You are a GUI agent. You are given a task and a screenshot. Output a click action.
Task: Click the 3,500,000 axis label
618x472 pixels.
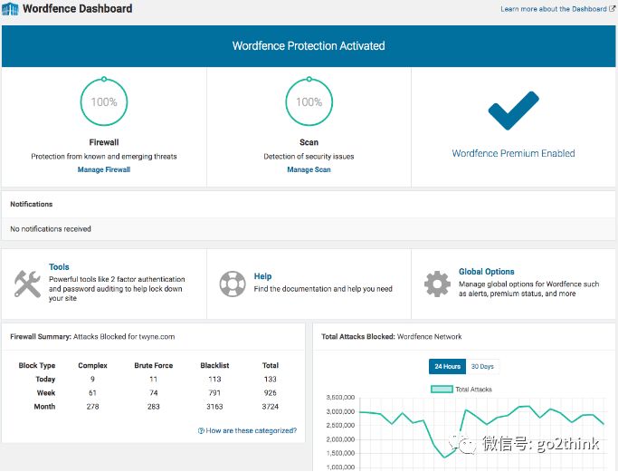[x=340, y=398]
